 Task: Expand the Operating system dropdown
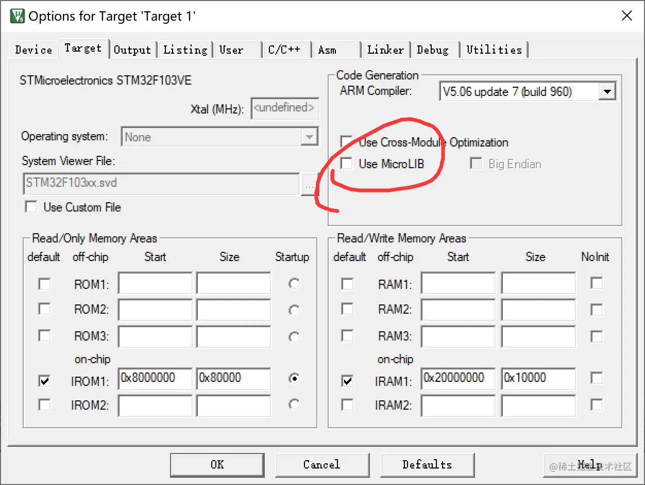[x=309, y=137]
